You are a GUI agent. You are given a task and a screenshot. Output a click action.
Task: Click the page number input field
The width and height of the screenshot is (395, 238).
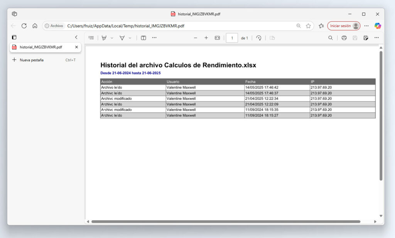click(231, 38)
